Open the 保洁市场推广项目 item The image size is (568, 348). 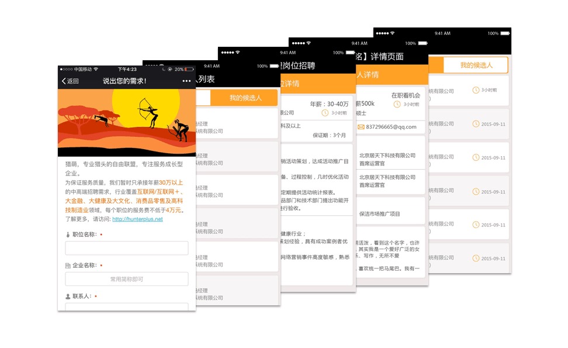[x=380, y=214]
